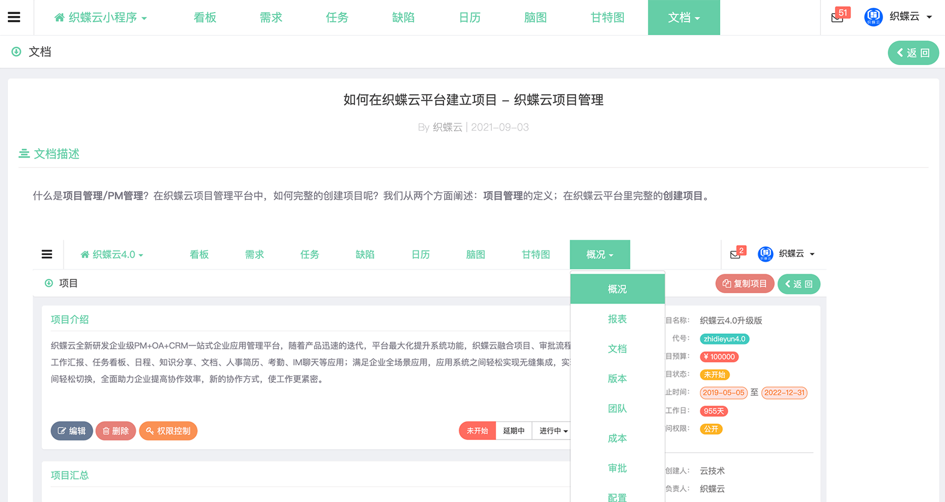Screen dimensions: 945x502
Task: Click 需求 in the embedded screenshot nav
Action: tap(254, 255)
